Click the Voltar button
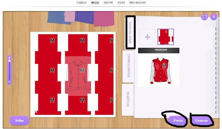The height and width of the screenshot is (129, 222). (x=19, y=120)
